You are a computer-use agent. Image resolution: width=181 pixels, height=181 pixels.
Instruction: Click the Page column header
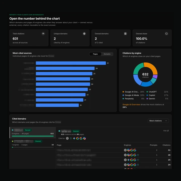click(x=59, y=145)
